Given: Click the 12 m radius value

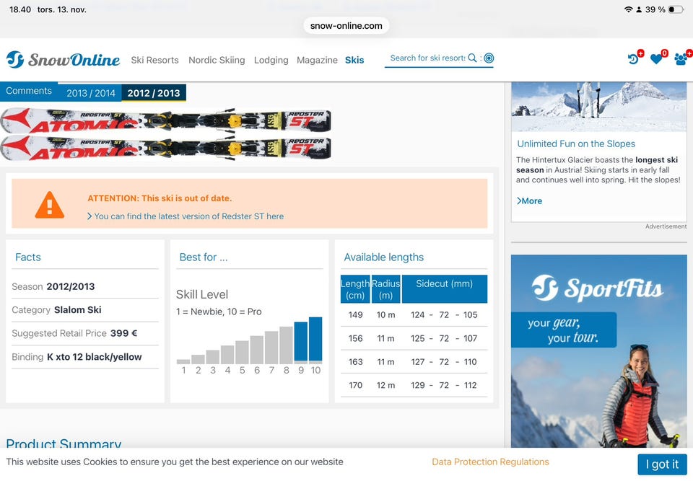Looking at the screenshot, I should click(x=385, y=385).
